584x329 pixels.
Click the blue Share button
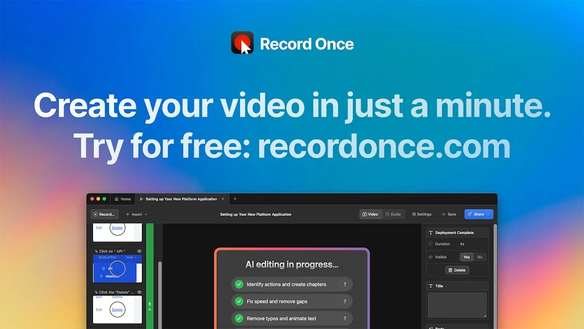coord(478,214)
